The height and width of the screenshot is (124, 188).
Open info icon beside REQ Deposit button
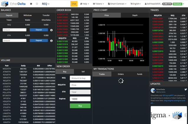pyautogui.click(x=52, y=30)
